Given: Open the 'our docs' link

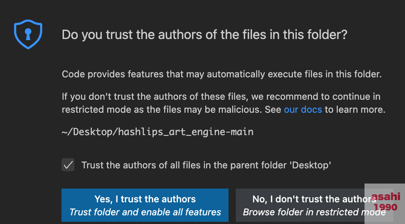Looking at the screenshot, I should (303, 109).
